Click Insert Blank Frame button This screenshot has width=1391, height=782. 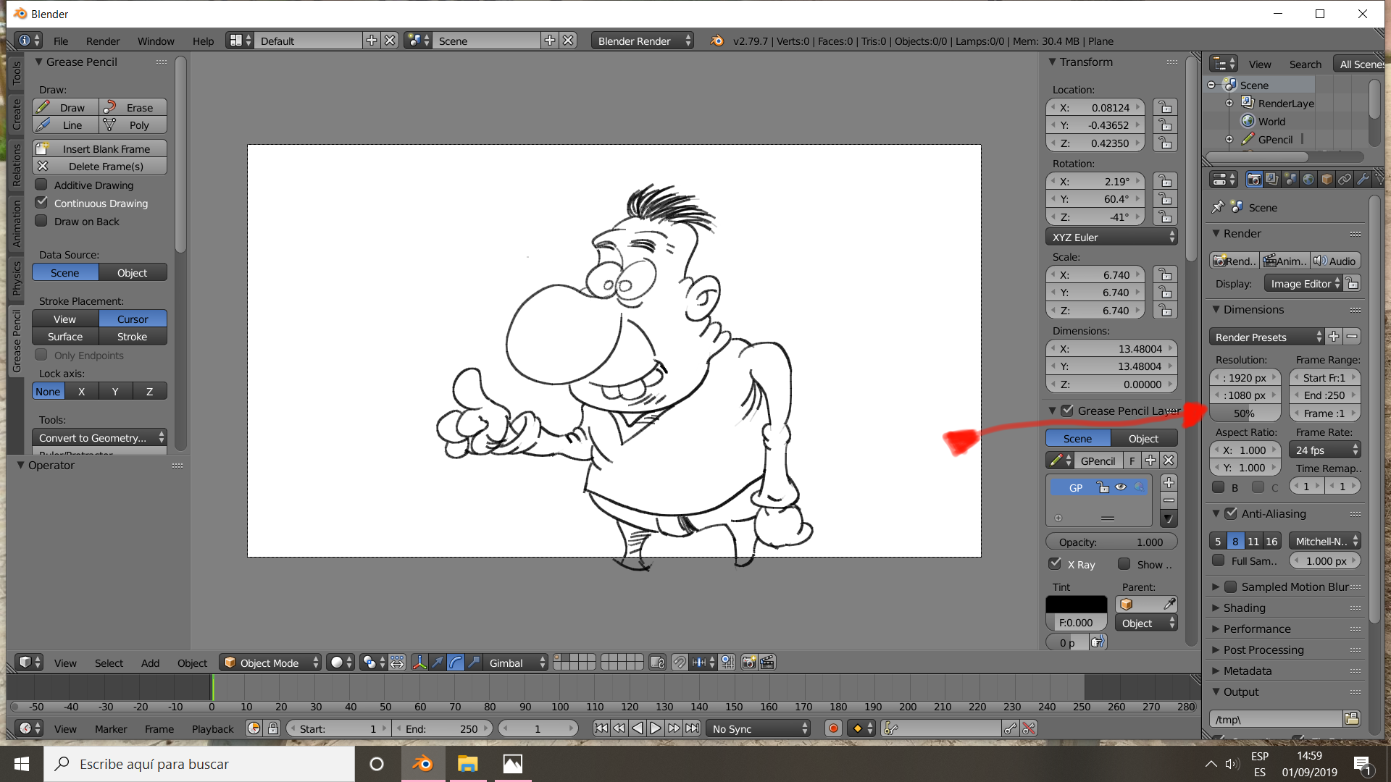click(99, 148)
